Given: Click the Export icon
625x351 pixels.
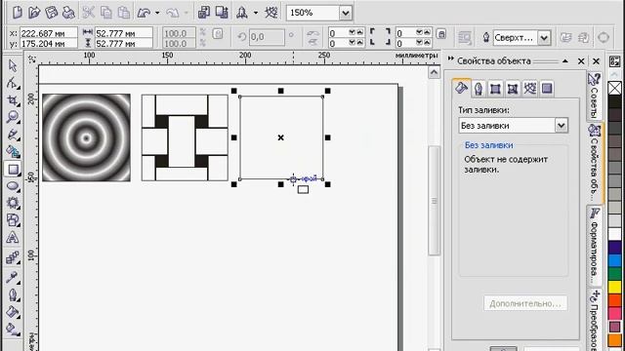Looking at the screenshot, I should (222, 13).
